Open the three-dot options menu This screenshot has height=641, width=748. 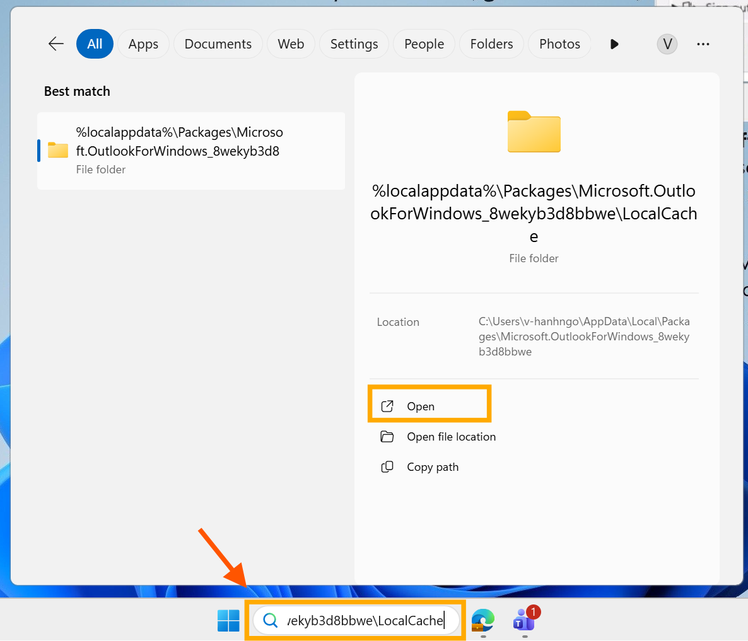(x=703, y=44)
